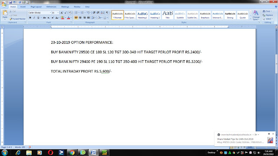Switch to the Page Layout tab
Image resolution: width=278 pixels, height=156 pixels.
[x=36, y=7]
